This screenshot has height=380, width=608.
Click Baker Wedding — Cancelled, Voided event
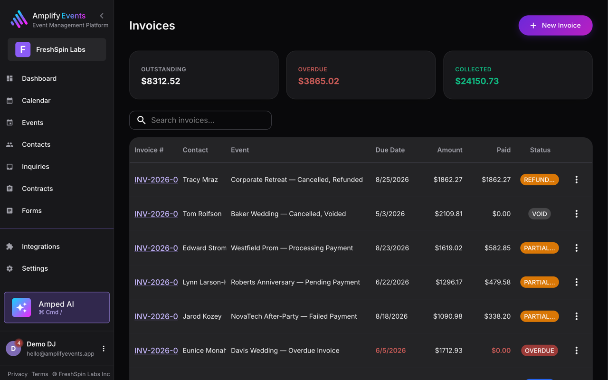point(288,214)
